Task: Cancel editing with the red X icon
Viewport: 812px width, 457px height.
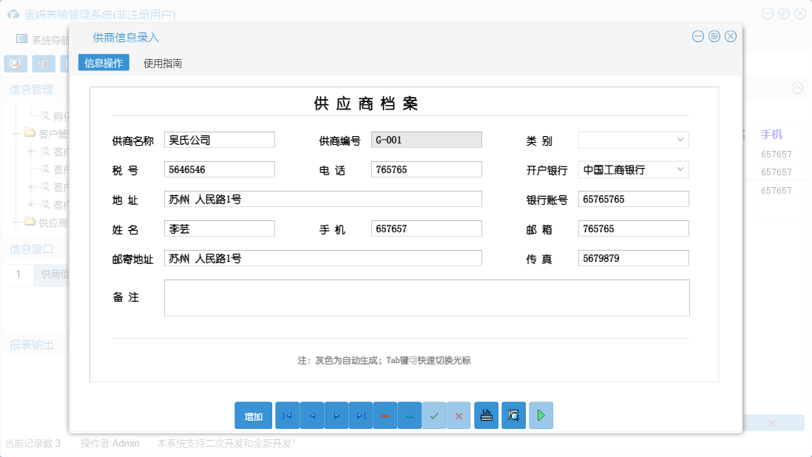Action: click(458, 416)
